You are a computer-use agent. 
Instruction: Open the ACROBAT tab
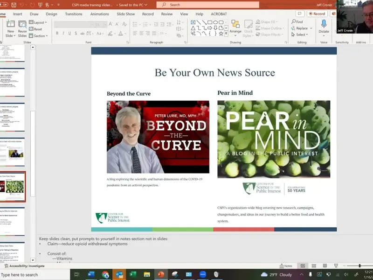click(x=219, y=14)
